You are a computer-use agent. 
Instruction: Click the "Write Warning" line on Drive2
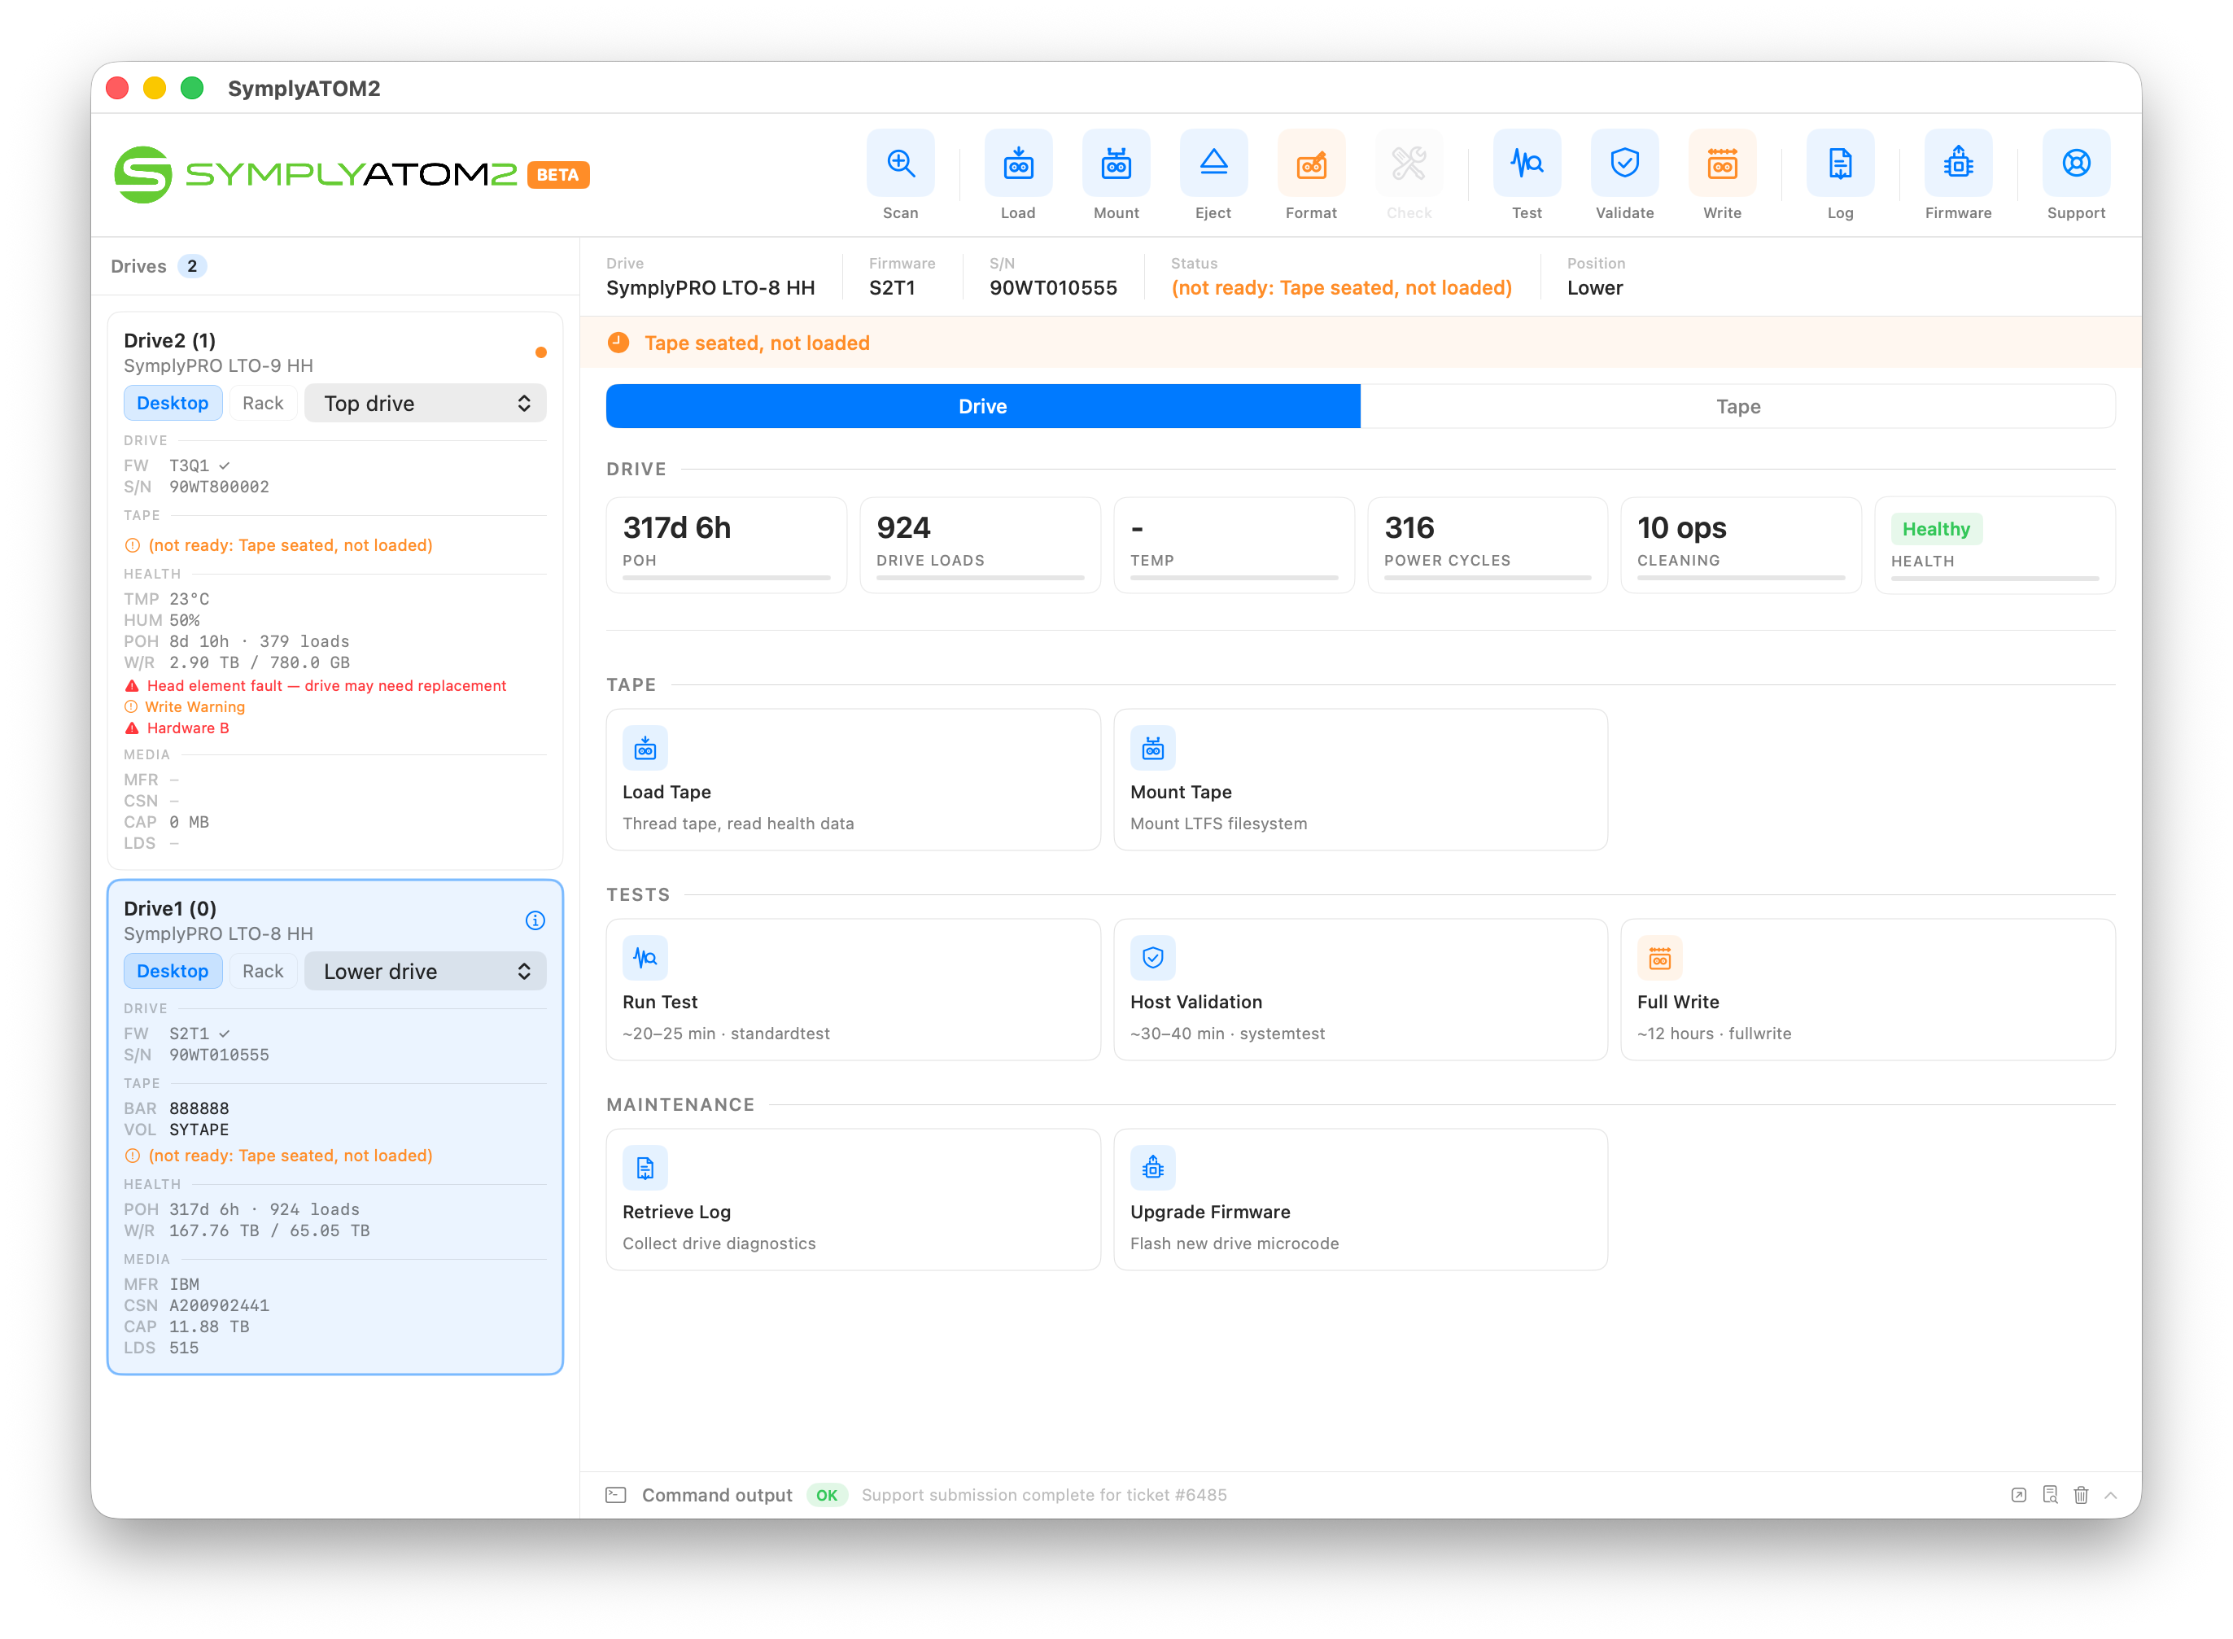185,707
